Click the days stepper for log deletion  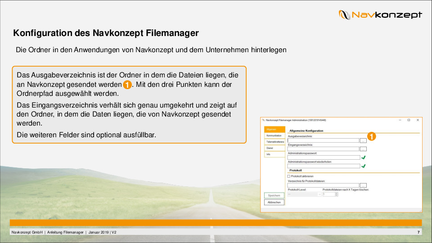coord(336,194)
